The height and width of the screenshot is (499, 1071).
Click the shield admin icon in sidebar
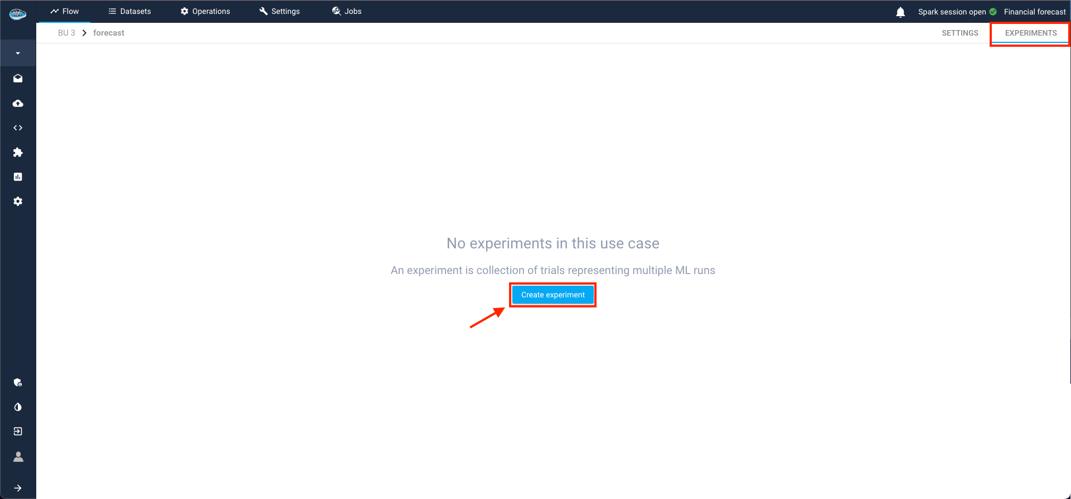[18, 383]
